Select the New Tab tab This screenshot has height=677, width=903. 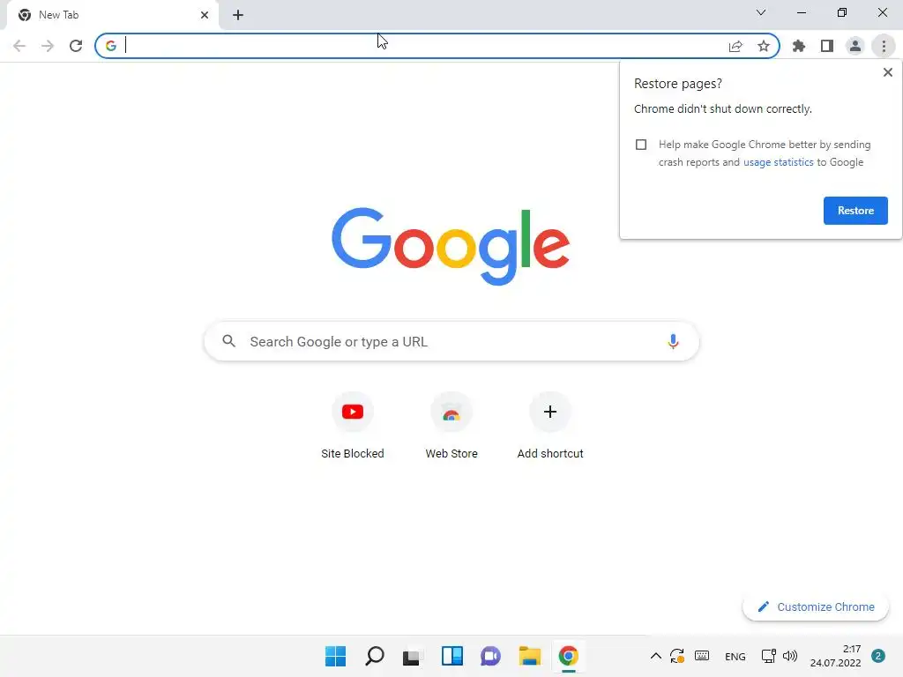pyautogui.click(x=112, y=15)
